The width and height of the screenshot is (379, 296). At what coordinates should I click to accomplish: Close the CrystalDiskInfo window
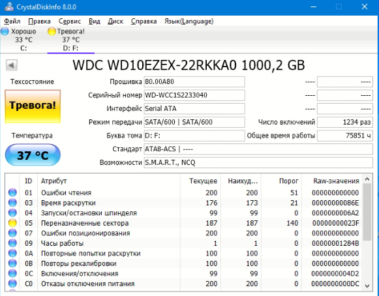pyautogui.click(x=365, y=7)
